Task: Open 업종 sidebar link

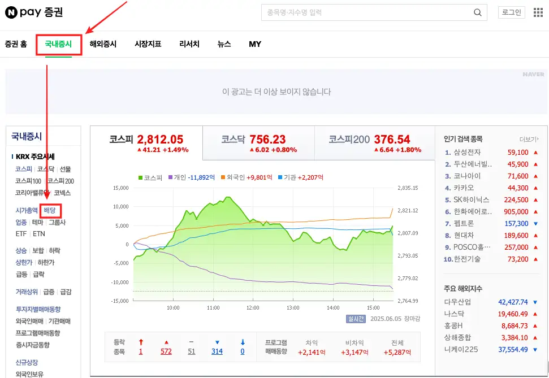Action: (21, 222)
